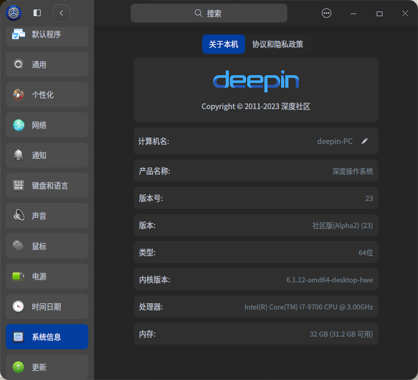The height and width of the screenshot is (380, 418).
Task: Toggle the sidebar panel icon
Action: point(37,13)
